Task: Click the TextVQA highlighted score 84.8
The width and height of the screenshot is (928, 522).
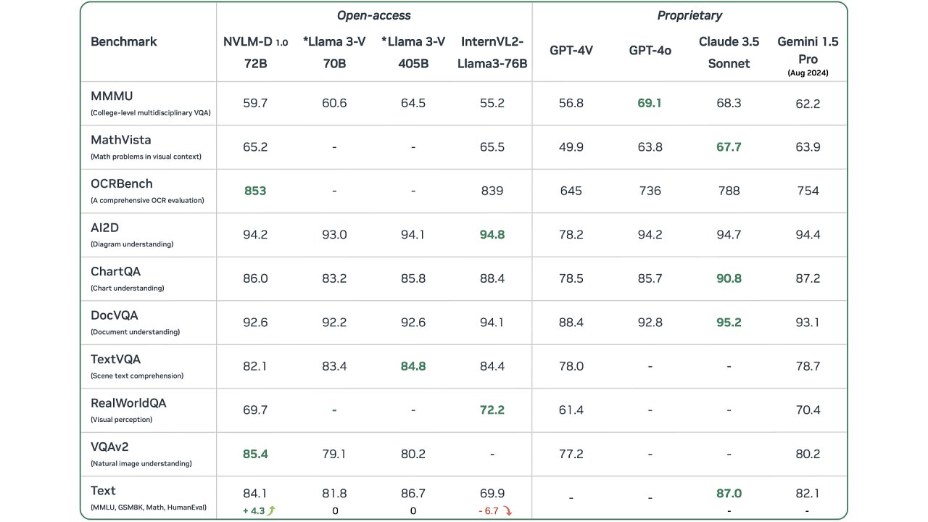Action: (x=413, y=367)
